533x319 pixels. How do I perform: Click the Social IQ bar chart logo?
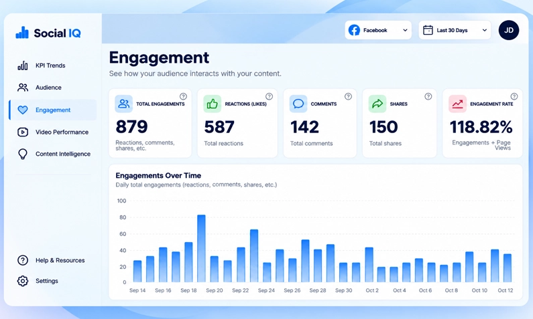[22, 33]
